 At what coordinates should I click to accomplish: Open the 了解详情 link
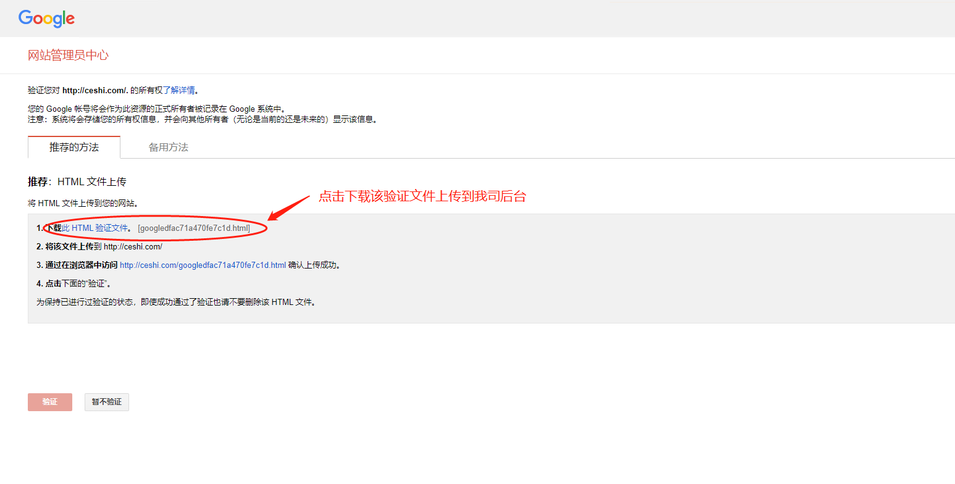179,90
